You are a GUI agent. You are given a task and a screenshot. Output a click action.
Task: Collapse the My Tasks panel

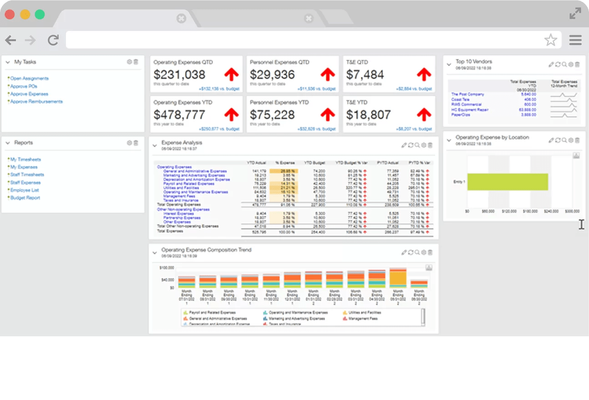click(8, 62)
